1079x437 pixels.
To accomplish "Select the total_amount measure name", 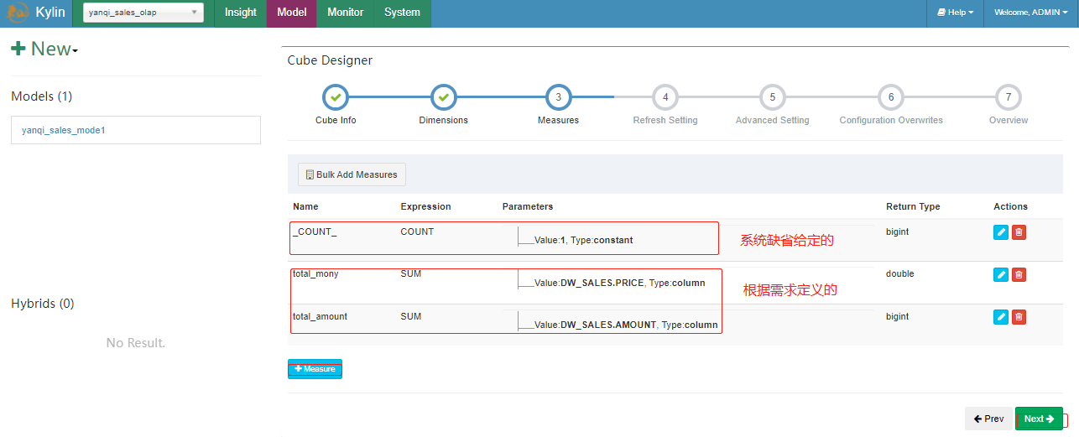I will 320,316.
